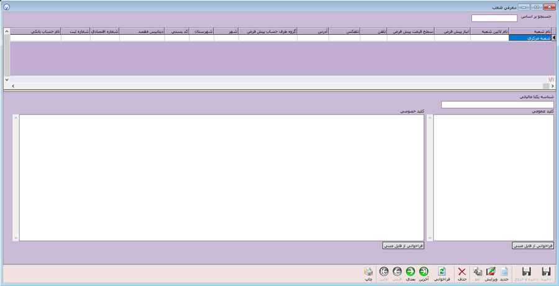Click the search by (جستجو بر اساس) field
Viewport: 559px width, 286px height.
point(494,19)
